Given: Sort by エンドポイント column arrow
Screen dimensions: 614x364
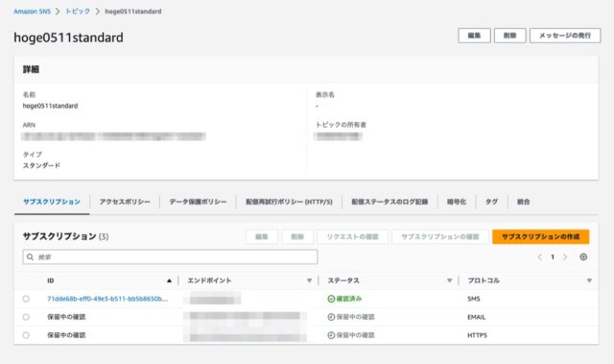Looking at the screenshot, I should [309, 280].
